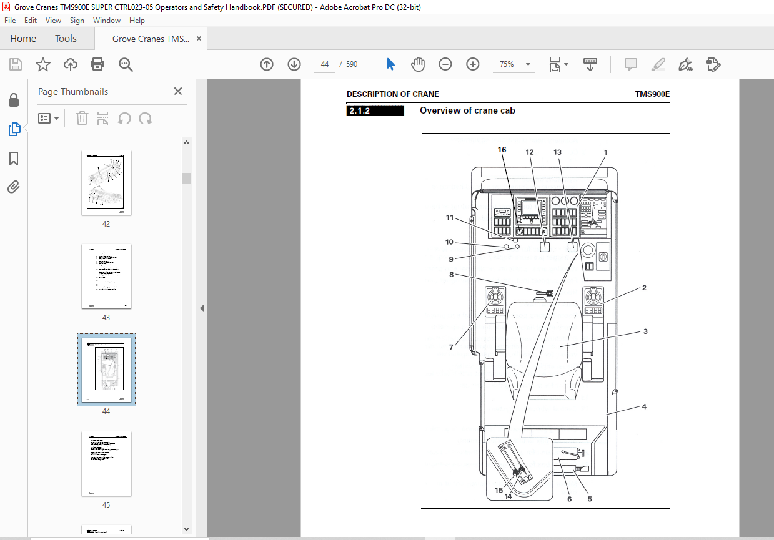Click the 'TMS900E' page header text

(x=652, y=94)
